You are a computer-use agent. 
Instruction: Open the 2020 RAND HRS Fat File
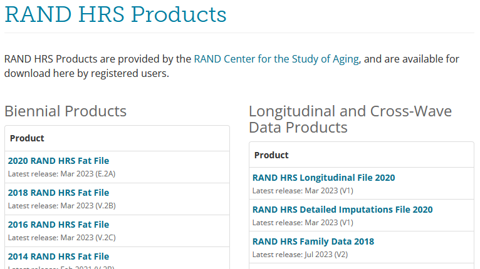[58, 161]
